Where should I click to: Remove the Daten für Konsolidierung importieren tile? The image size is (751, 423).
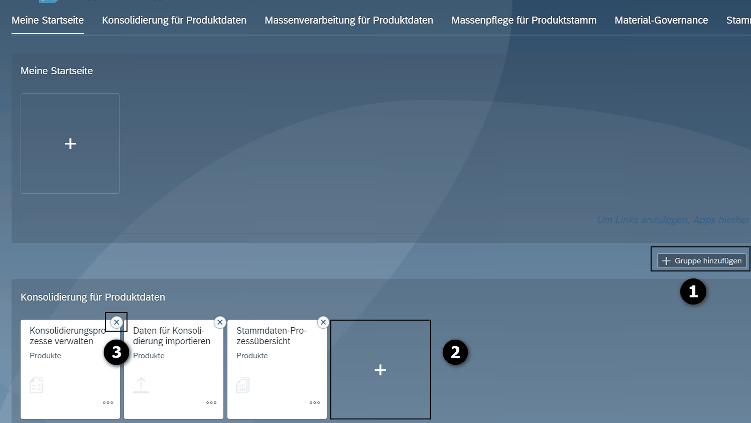[x=220, y=322]
